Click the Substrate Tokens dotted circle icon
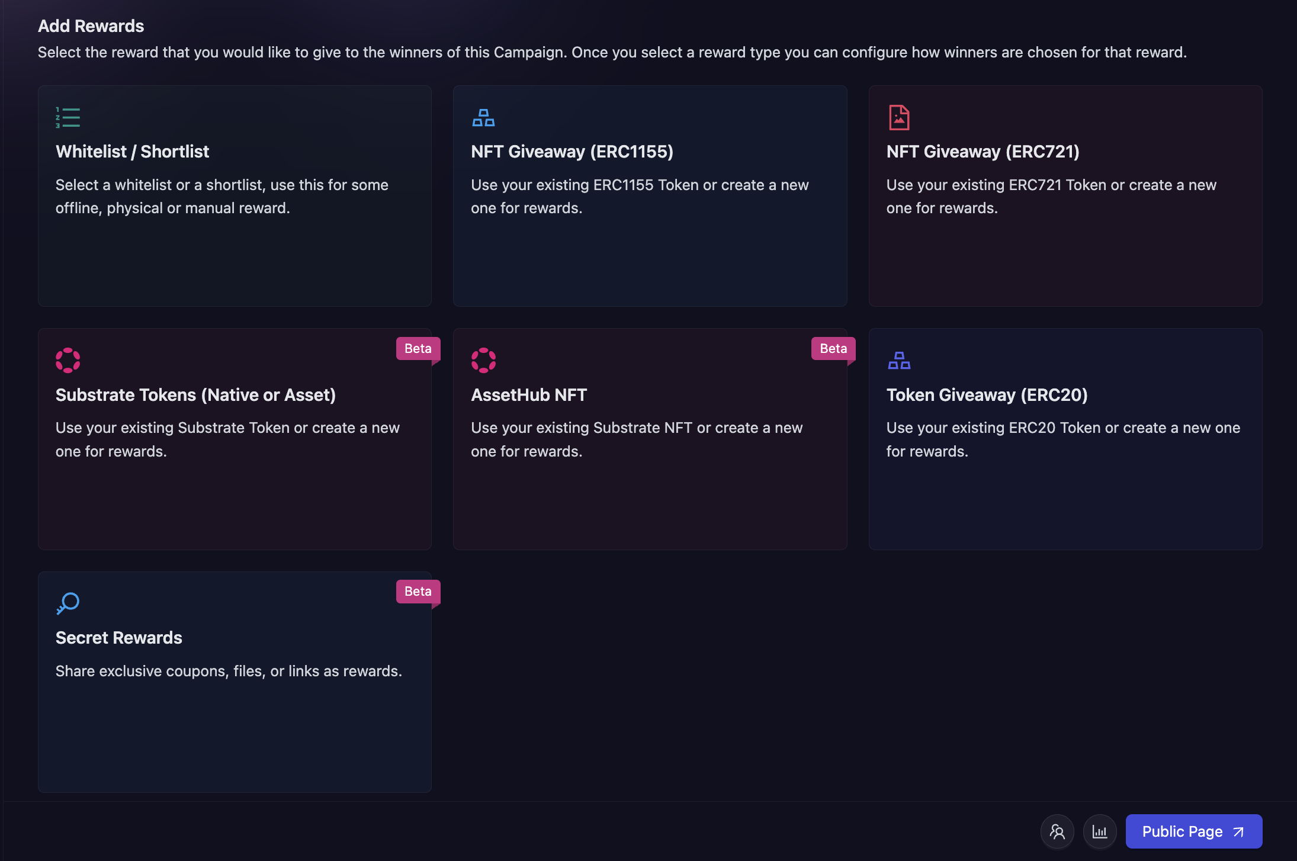Screen dimensions: 1297x861 tap(68, 360)
